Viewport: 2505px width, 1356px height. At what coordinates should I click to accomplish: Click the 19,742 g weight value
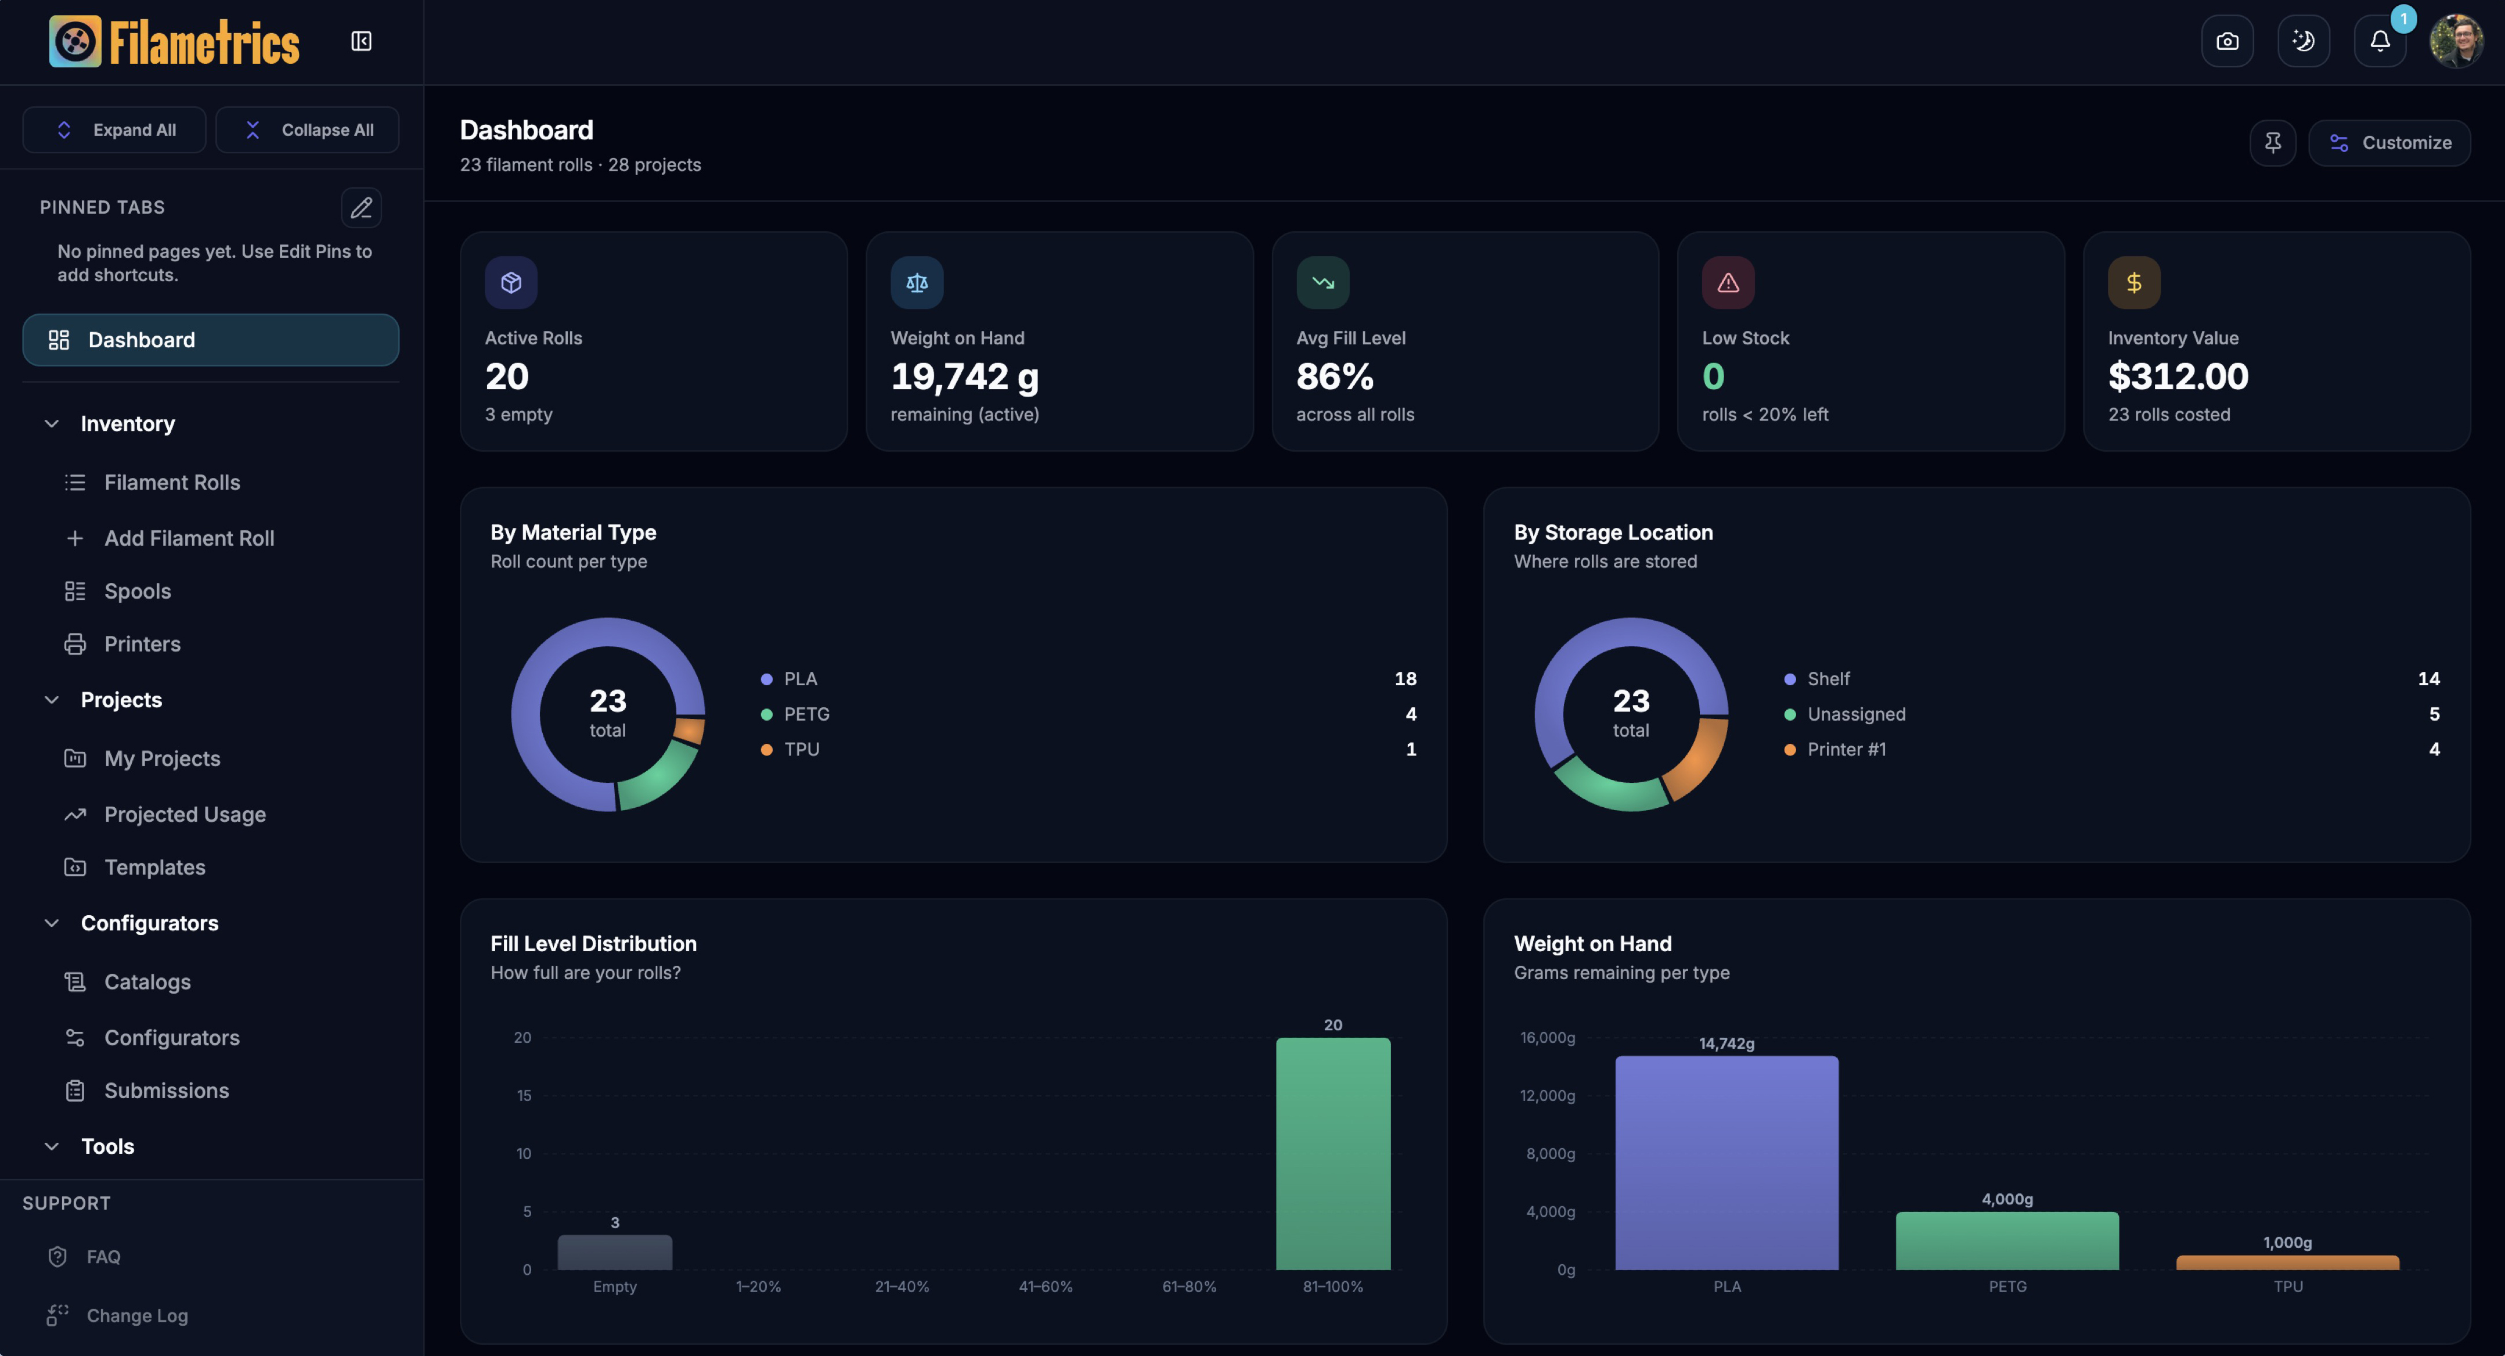pos(965,376)
